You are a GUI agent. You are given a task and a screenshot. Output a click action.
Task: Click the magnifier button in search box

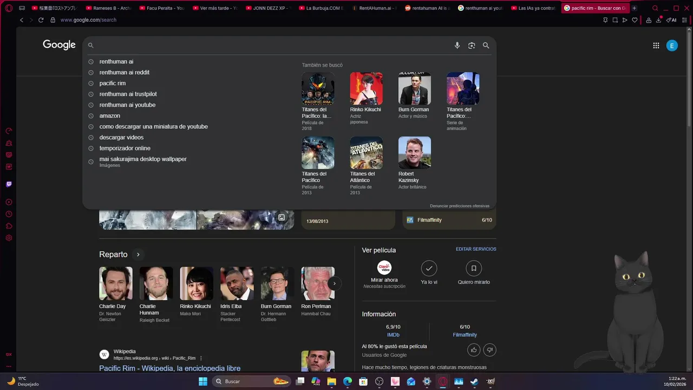(486, 45)
